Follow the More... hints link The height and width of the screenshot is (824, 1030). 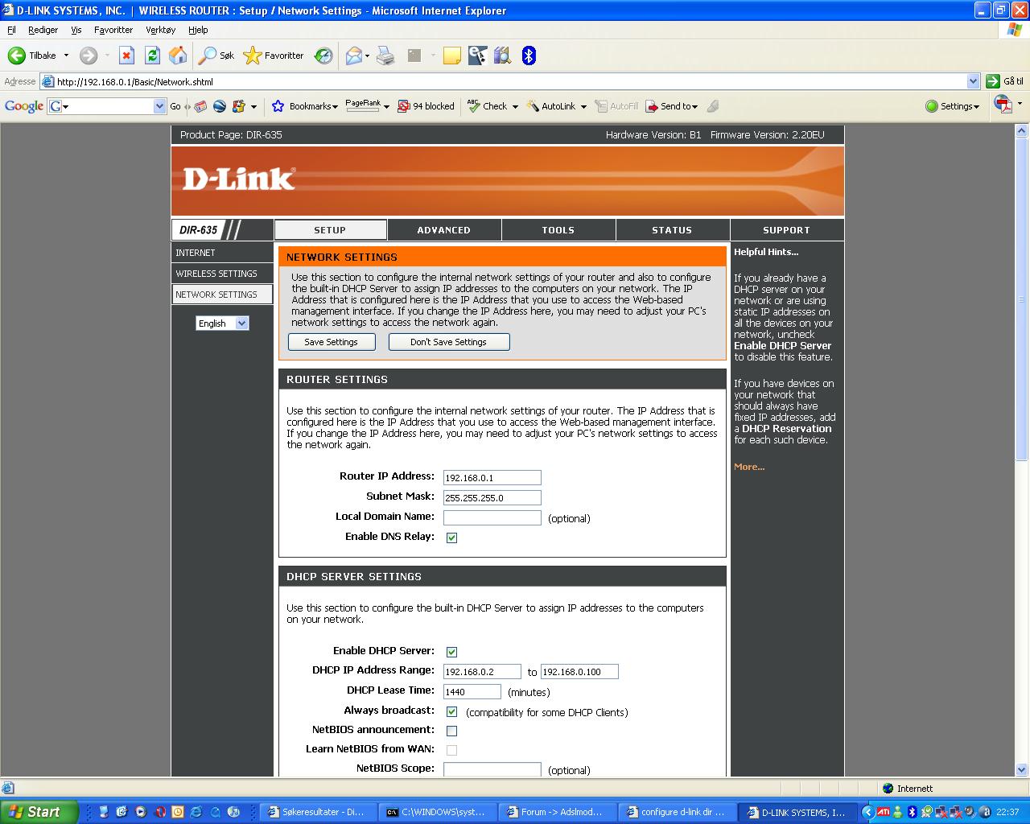749,467
